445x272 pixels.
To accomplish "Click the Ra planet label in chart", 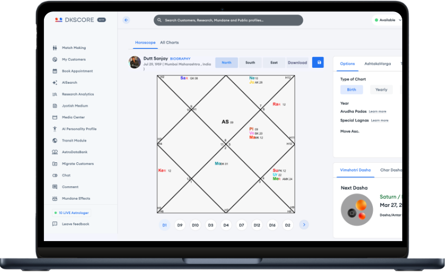I will pyautogui.click(x=276, y=104).
